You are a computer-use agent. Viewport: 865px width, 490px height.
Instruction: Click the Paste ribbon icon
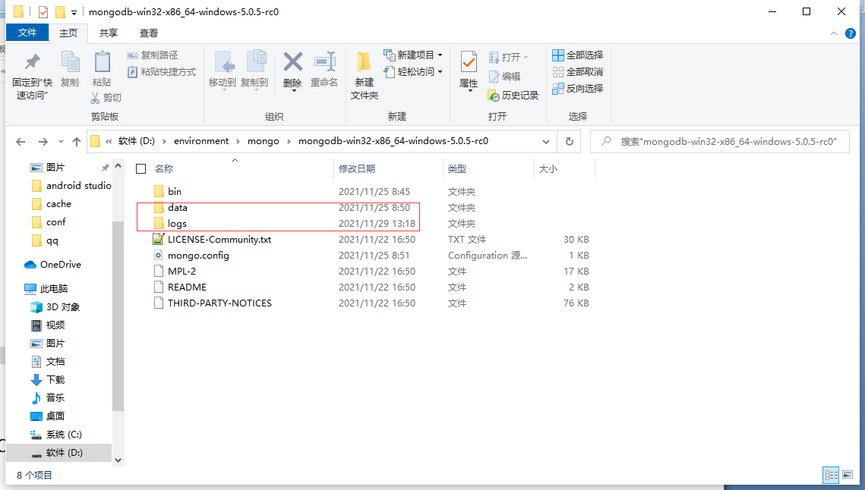tap(102, 62)
